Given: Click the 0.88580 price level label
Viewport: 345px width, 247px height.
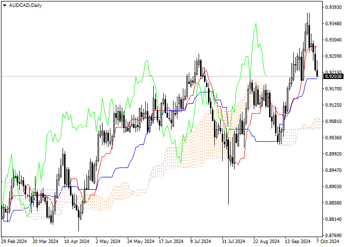Looking at the screenshot, I should tap(334, 203).
